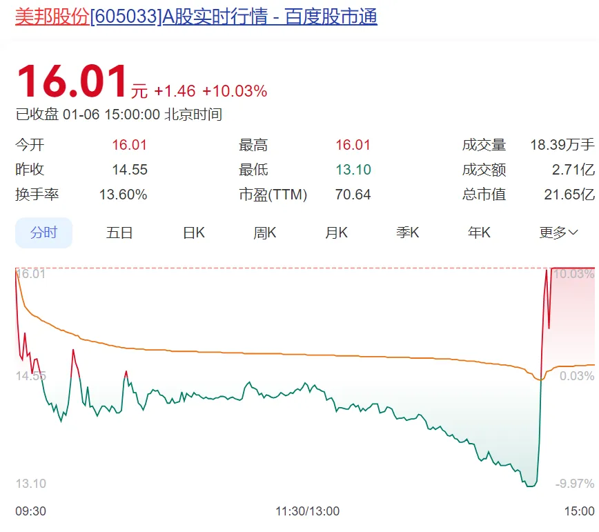This screenshot has height=532, width=599.
Task: Show the 日K candlestick chart
Action: [193, 233]
